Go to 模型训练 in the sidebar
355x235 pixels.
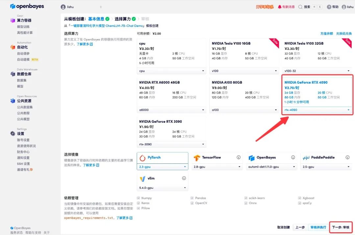[x=23, y=27]
